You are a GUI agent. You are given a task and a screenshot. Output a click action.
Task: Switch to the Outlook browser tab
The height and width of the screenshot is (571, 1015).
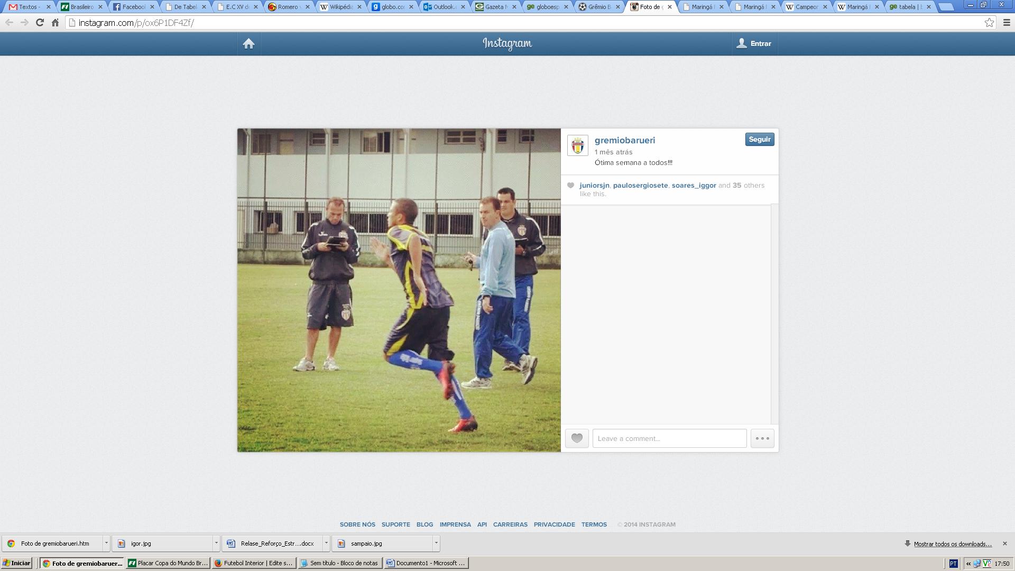tap(440, 7)
